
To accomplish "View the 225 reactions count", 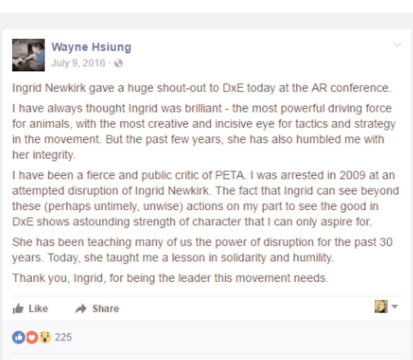I will [x=63, y=337].
